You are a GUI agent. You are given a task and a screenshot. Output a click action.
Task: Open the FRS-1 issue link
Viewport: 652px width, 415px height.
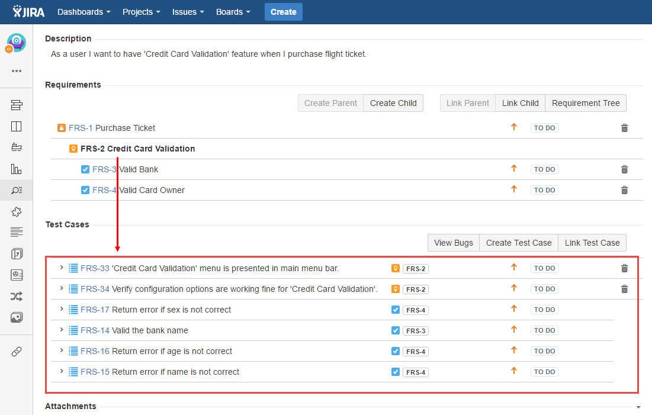click(81, 128)
